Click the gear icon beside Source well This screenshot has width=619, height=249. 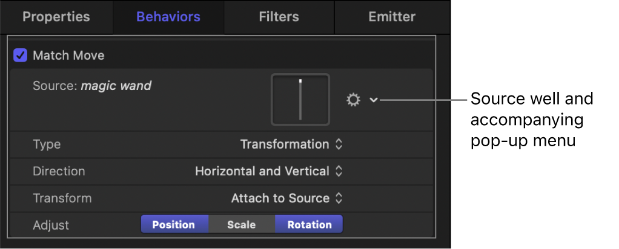tap(353, 100)
